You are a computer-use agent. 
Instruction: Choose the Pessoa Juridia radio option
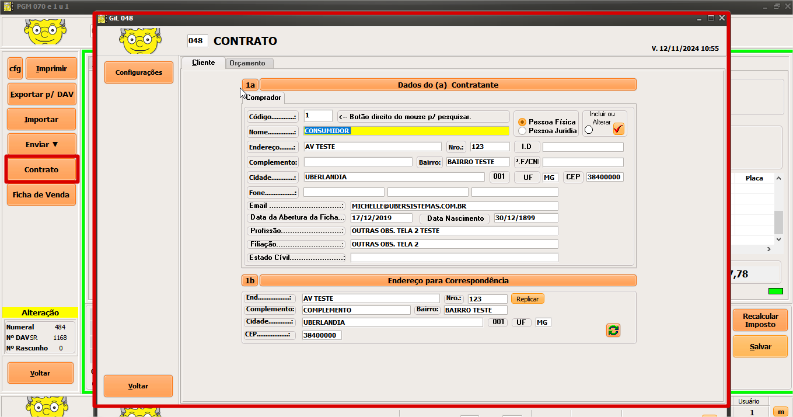click(522, 131)
